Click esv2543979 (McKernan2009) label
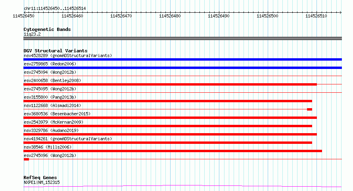The height and width of the screenshot is (191, 353). (54, 122)
